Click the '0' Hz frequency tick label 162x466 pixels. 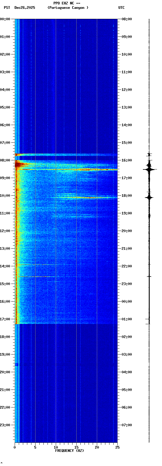[15, 447]
